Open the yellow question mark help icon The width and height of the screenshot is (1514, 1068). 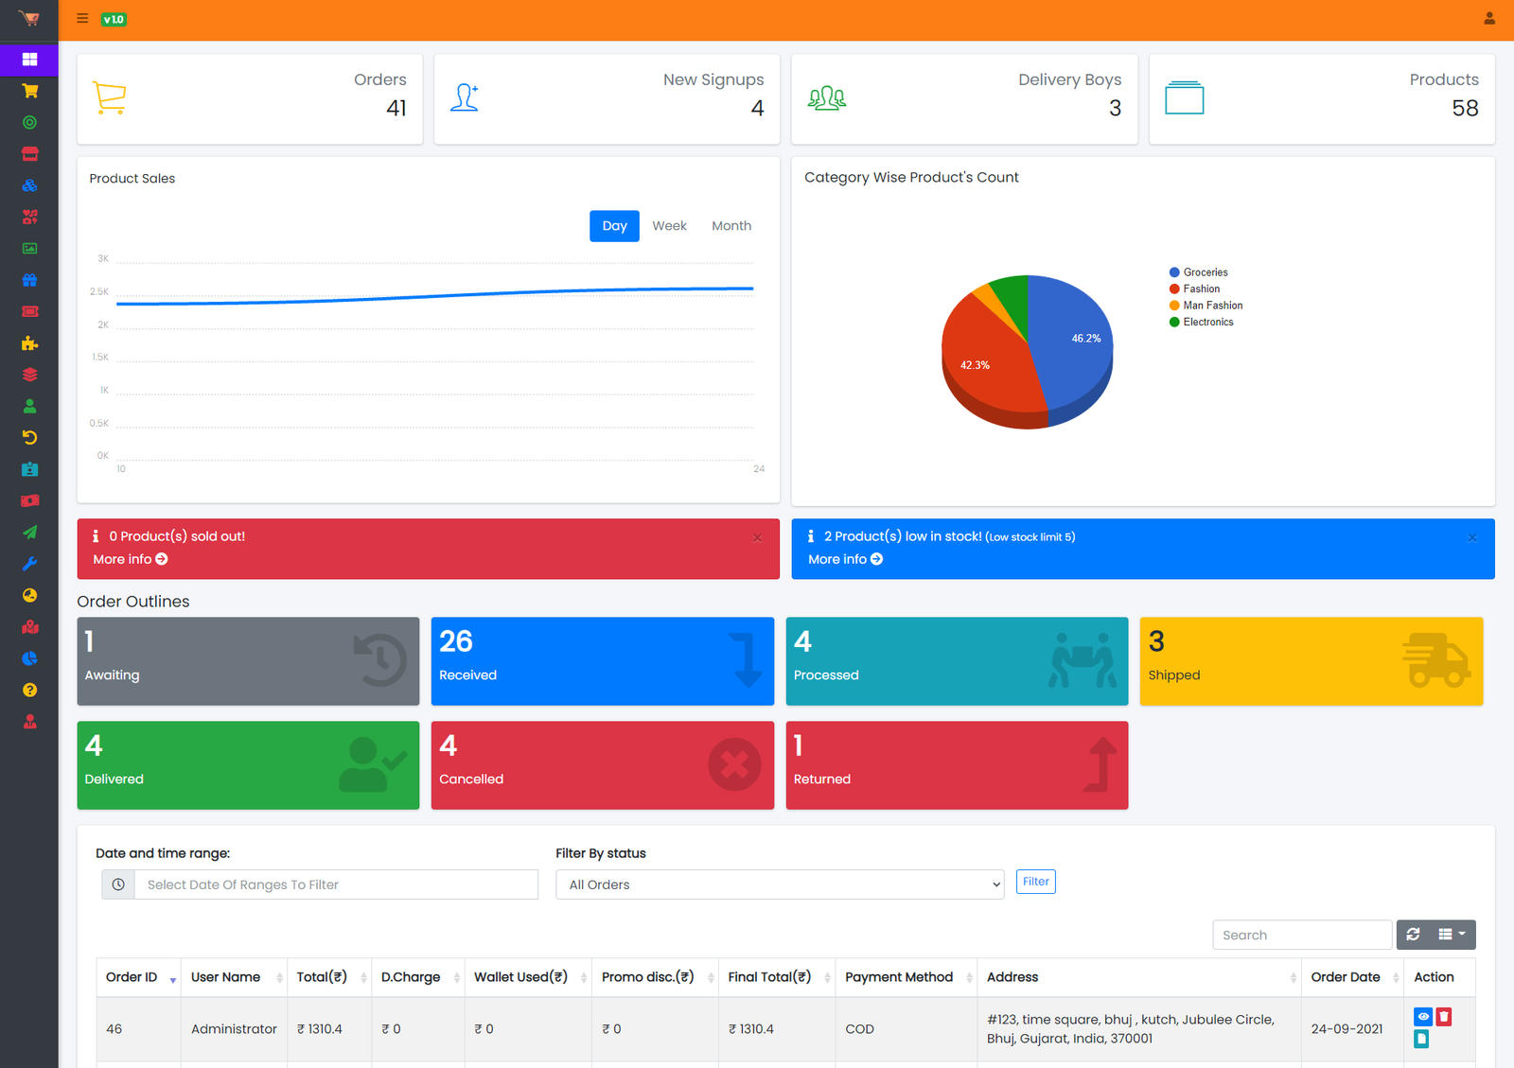(29, 690)
